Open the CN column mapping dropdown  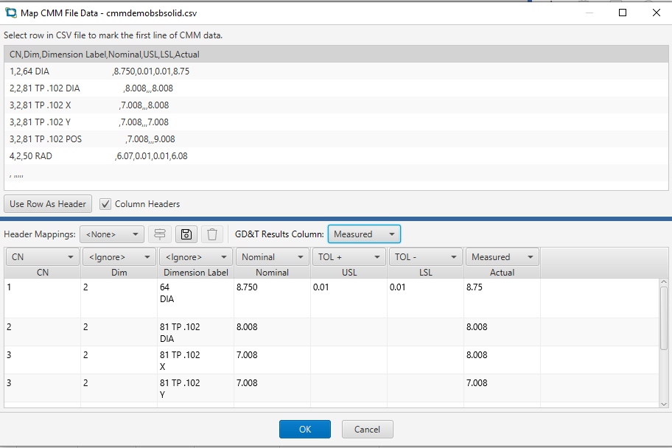pyautogui.click(x=43, y=257)
